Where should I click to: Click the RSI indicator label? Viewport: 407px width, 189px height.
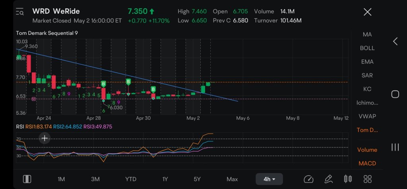click(x=20, y=127)
